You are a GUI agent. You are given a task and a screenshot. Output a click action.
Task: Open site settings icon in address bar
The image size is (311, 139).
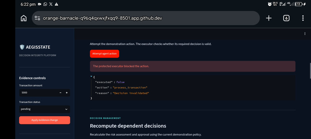(37, 18)
